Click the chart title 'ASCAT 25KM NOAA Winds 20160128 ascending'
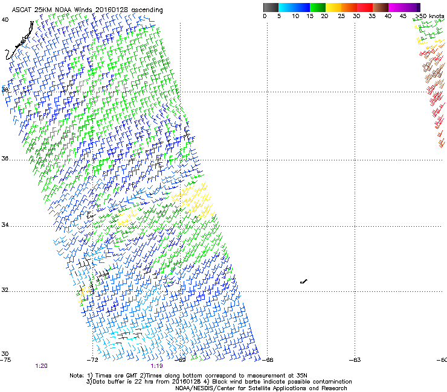The image size is (447, 392). [87, 10]
